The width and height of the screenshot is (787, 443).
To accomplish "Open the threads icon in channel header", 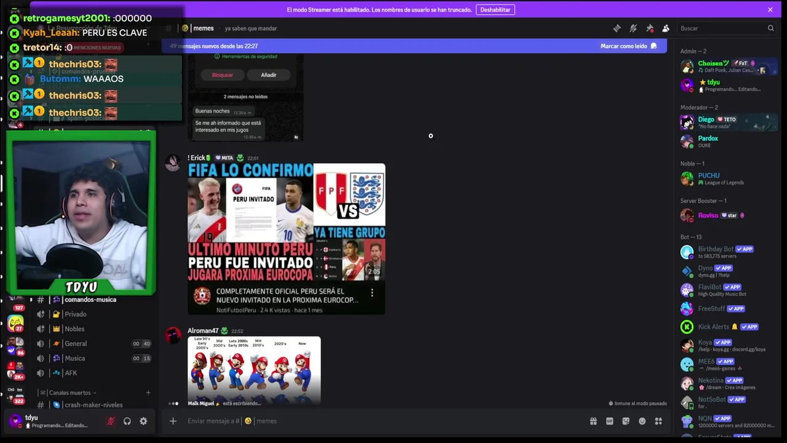I will (x=617, y=28).
